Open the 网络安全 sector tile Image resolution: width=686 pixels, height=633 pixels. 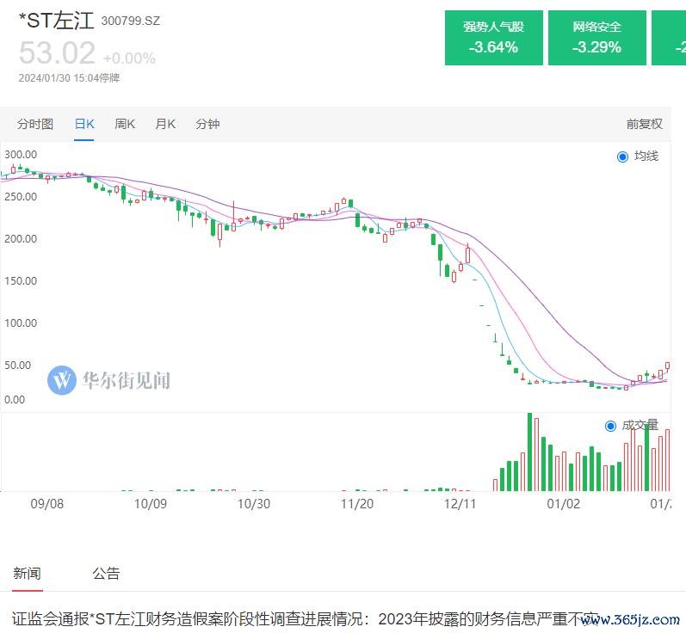(596, 38)
